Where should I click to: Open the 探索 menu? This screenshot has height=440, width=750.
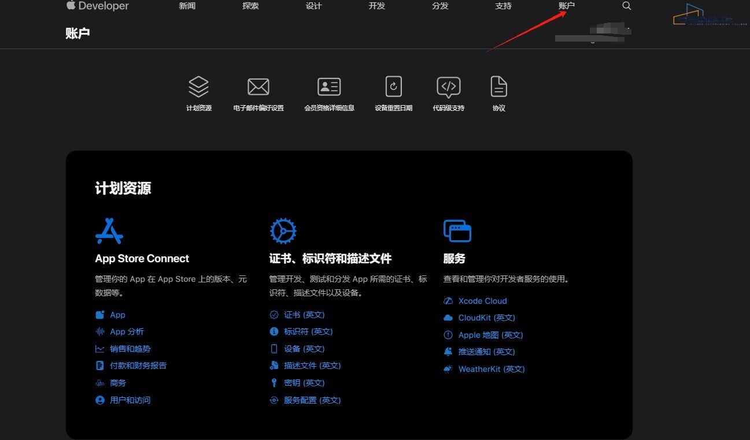coord(250,6)
